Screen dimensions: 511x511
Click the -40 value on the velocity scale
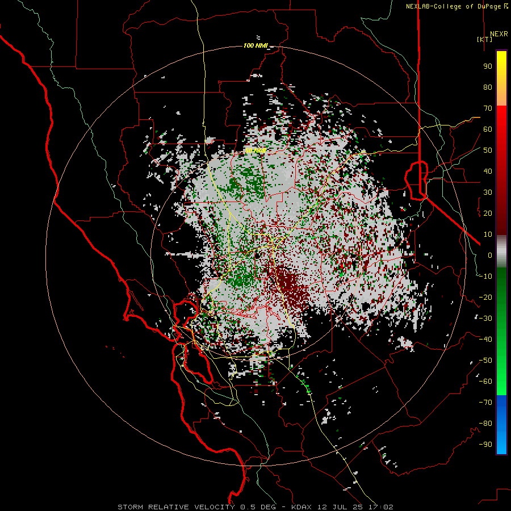pos(485,340)
